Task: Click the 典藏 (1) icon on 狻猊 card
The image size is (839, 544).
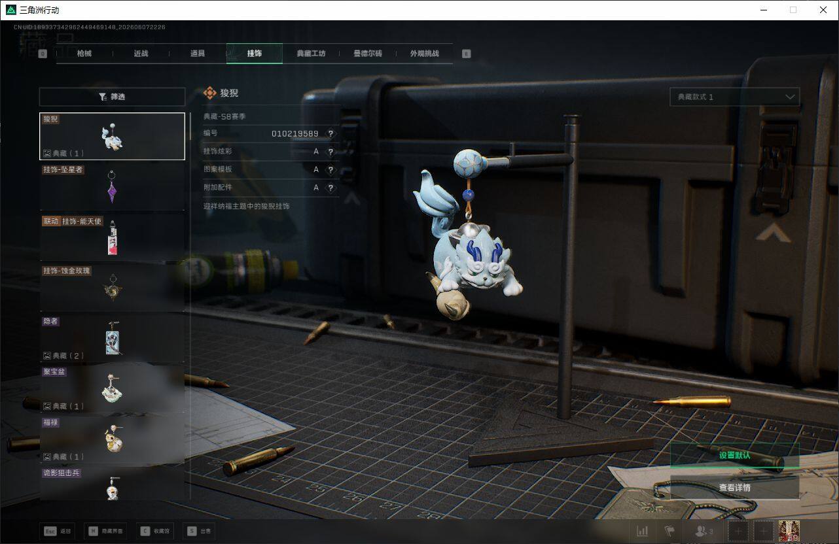Action: pyautogui.click(x=47, y=154)
